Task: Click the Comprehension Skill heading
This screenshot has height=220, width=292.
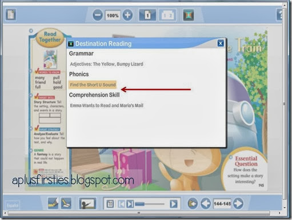Action: [x=94, y=95]
